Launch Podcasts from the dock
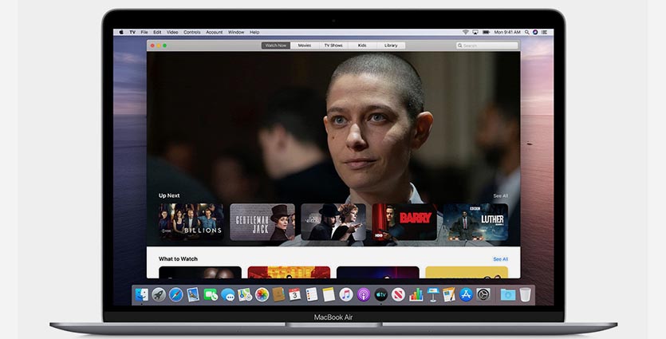666x339 pixels. tap(363, 294)
